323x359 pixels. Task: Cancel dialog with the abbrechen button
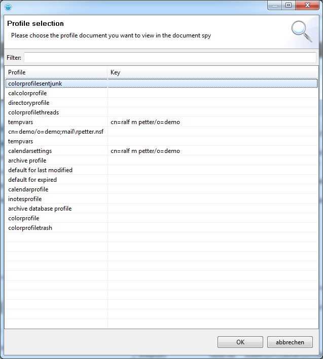click(290, 342)
